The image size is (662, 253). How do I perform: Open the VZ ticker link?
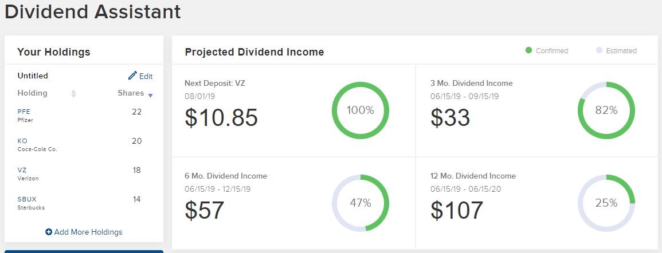(22, 170)
